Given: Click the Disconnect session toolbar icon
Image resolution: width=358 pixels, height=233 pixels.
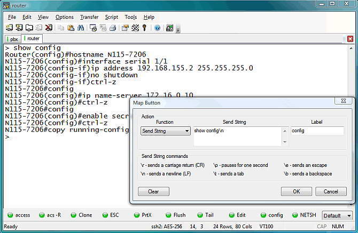Looking at the screenshot, I should point(48,28).
